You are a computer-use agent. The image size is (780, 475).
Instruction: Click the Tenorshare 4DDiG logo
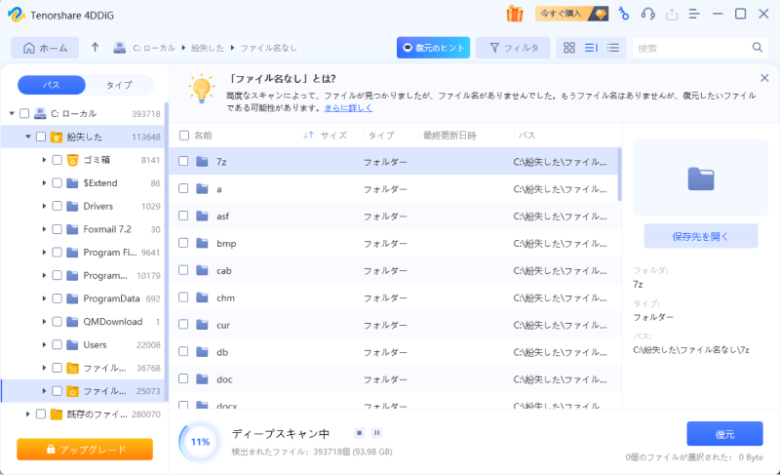point(16,15)
